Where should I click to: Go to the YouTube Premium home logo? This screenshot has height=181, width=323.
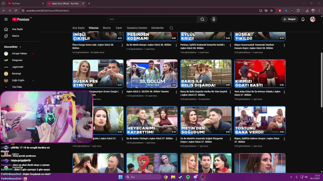click(x=21, y=19)
